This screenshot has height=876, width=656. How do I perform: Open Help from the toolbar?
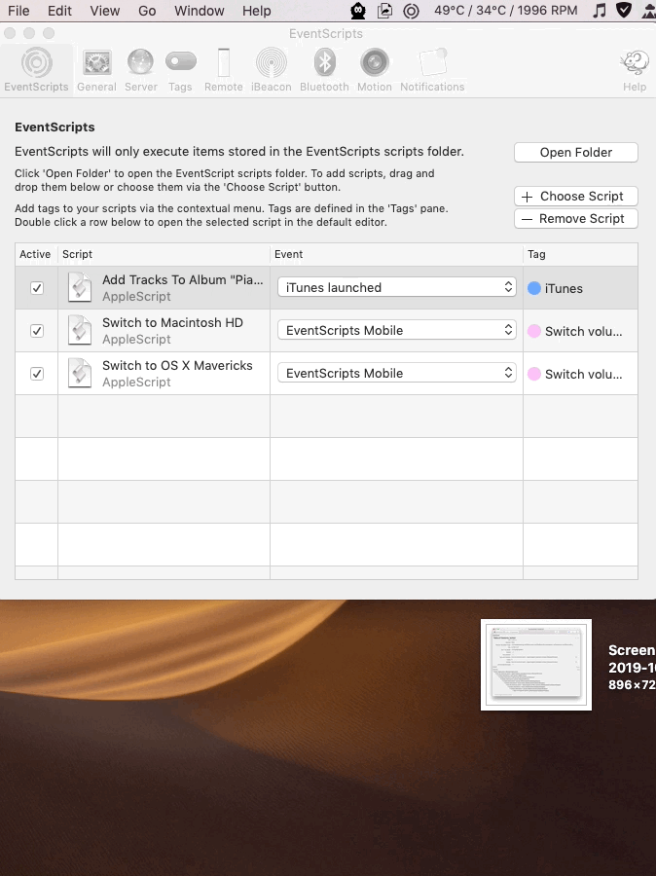[x=635, y=70]
